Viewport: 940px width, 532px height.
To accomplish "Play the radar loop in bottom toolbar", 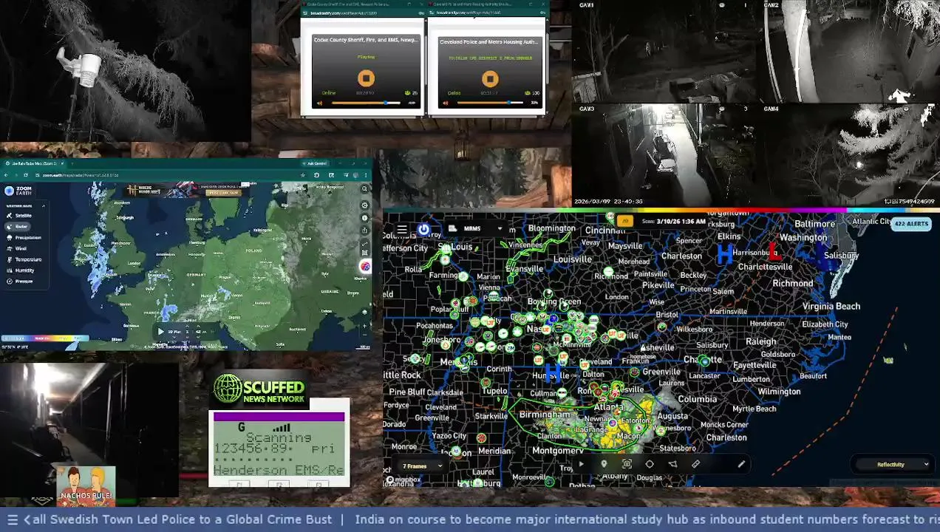I will pyautogui.click(x=581, y=465).
